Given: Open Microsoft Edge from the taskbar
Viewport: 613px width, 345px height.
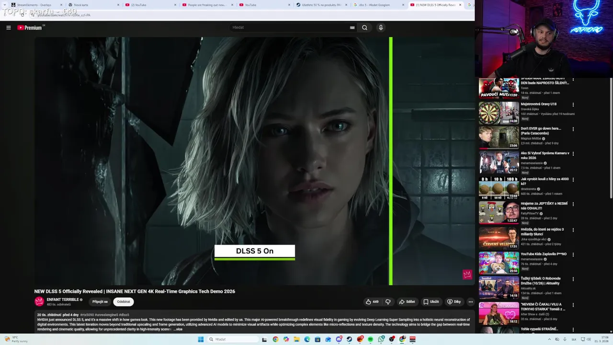Looking at the screenshot, I should [x=307, y=339].
